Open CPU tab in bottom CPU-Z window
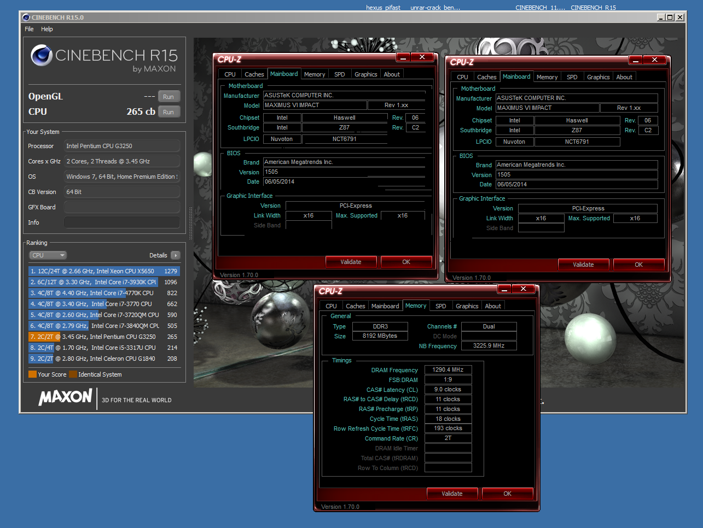This screenshot has height=528, width=703. coord(331,306)
